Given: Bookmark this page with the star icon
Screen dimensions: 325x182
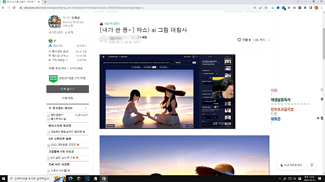Looking at the screenshot, I should coord(266,8).
